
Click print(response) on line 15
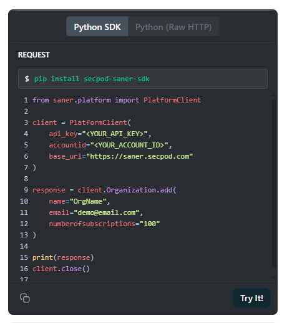[x=63, y=257]
